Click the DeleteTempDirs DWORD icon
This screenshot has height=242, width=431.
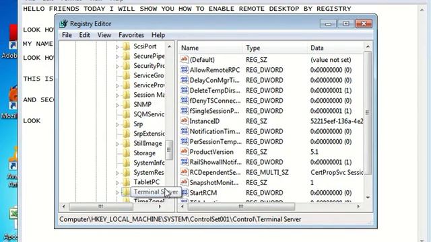tap(184, 90)
